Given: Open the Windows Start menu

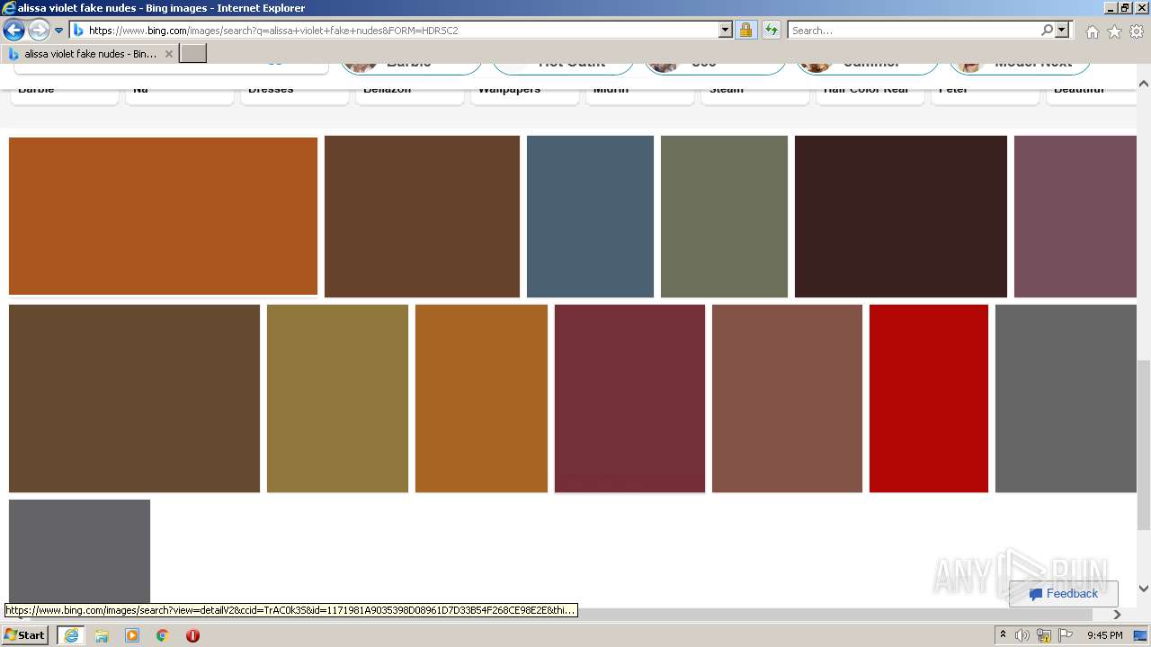Looking at the screenshot, I should point(25,635).
